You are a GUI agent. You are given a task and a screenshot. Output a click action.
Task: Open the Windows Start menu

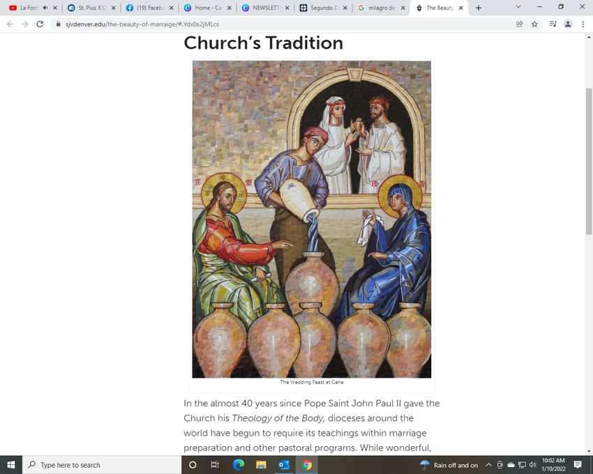pos(11,465)
